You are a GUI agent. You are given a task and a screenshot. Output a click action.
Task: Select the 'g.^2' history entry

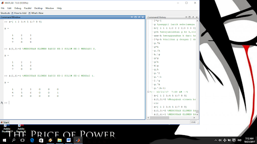pos(157,73)
